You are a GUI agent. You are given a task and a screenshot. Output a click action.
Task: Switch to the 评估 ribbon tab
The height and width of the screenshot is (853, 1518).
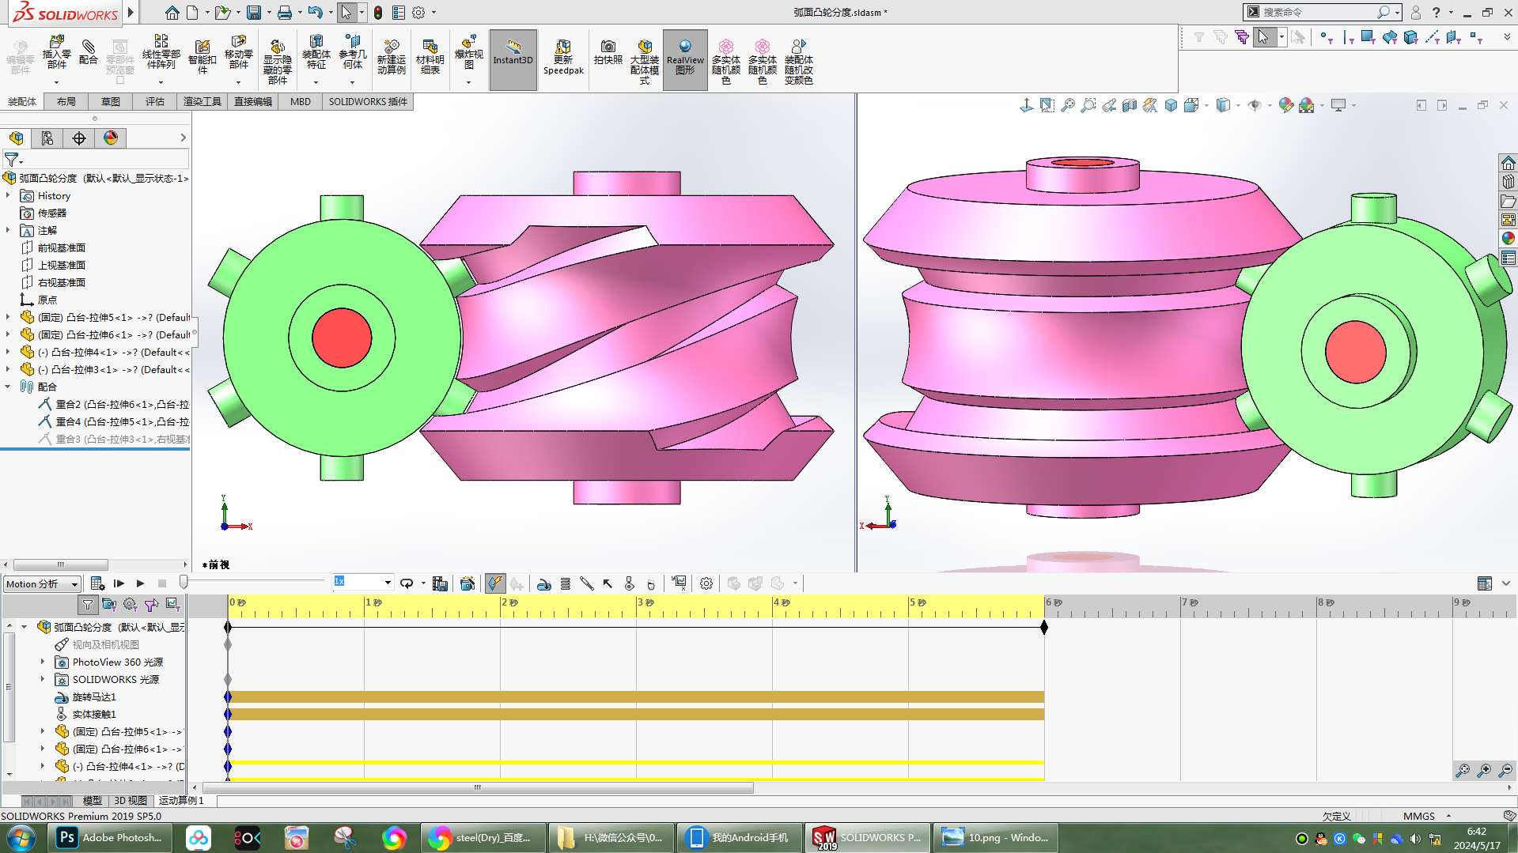click(154, 102)
